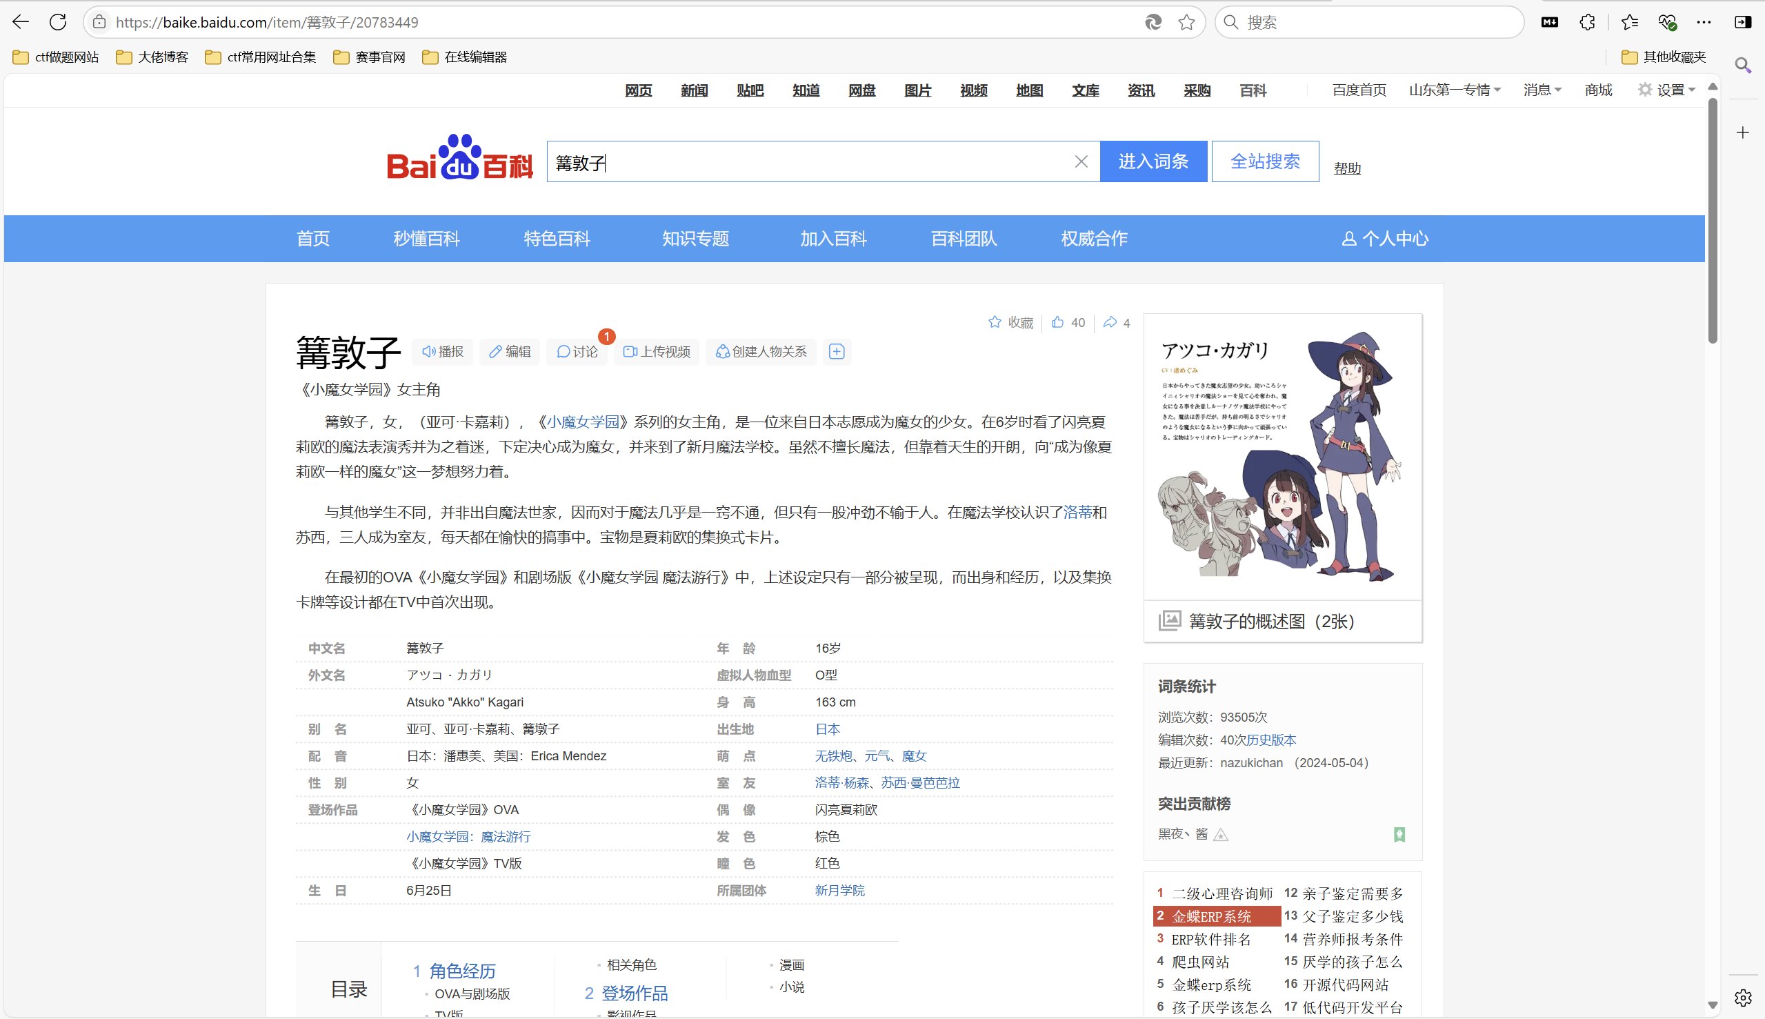Play the 播报 audio reading
This screenshot has height=1019, width=1765.
pyautogui.click(x=442, y=351)
